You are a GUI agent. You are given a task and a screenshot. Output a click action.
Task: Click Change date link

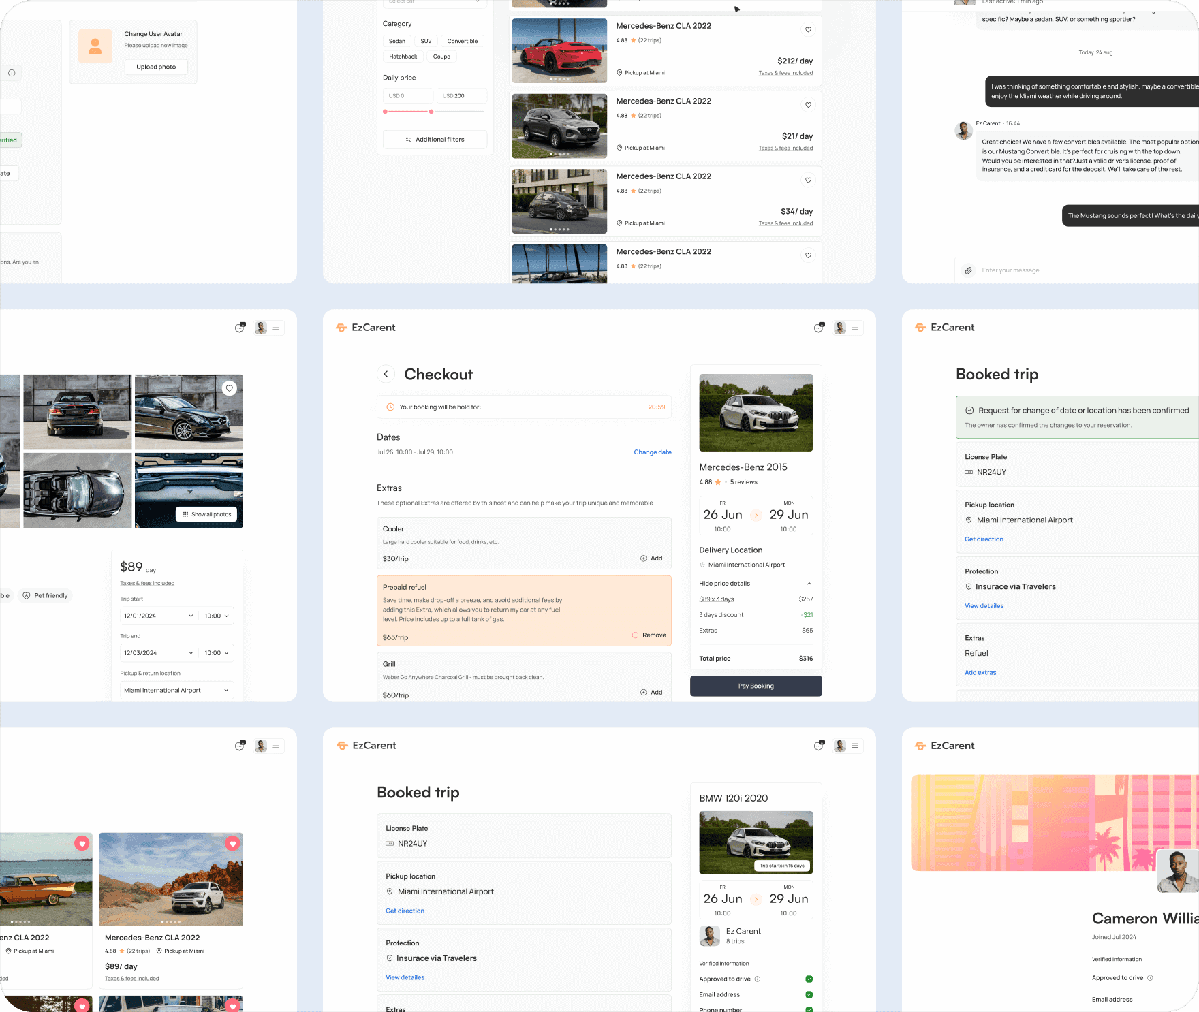click(653, 452)
